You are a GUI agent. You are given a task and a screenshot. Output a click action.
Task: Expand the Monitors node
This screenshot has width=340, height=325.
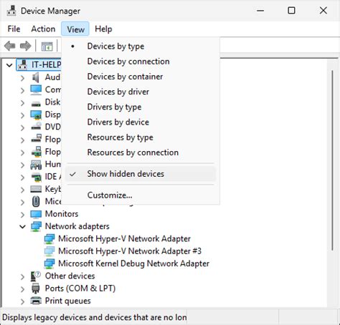click(x=22, y=215)
